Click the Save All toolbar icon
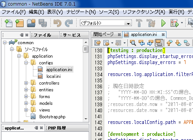 click(x=43, y=23)
